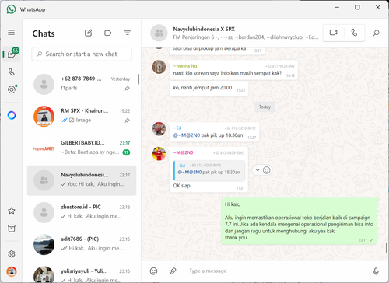
Task: Open Archived chats
Action: point(12,229)
